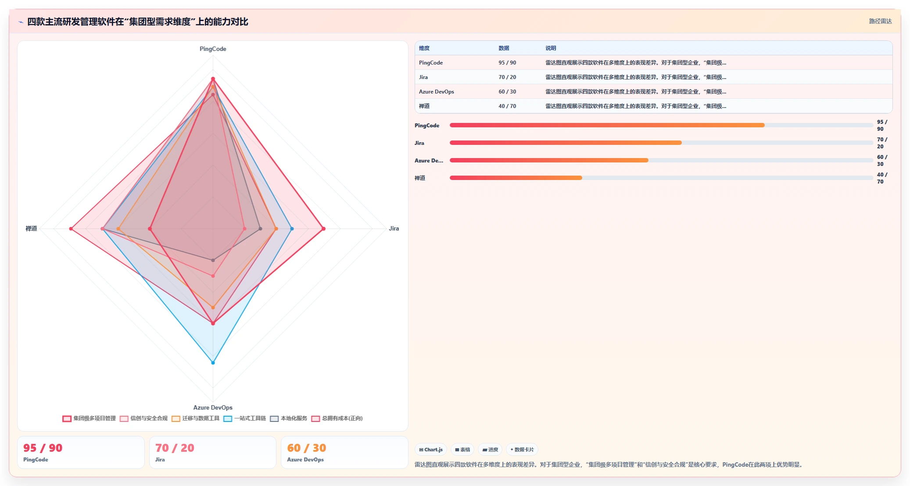Open the 60 / 30 Azure DevOps data card
Screen dimensions: 910x486
[344, 452]
